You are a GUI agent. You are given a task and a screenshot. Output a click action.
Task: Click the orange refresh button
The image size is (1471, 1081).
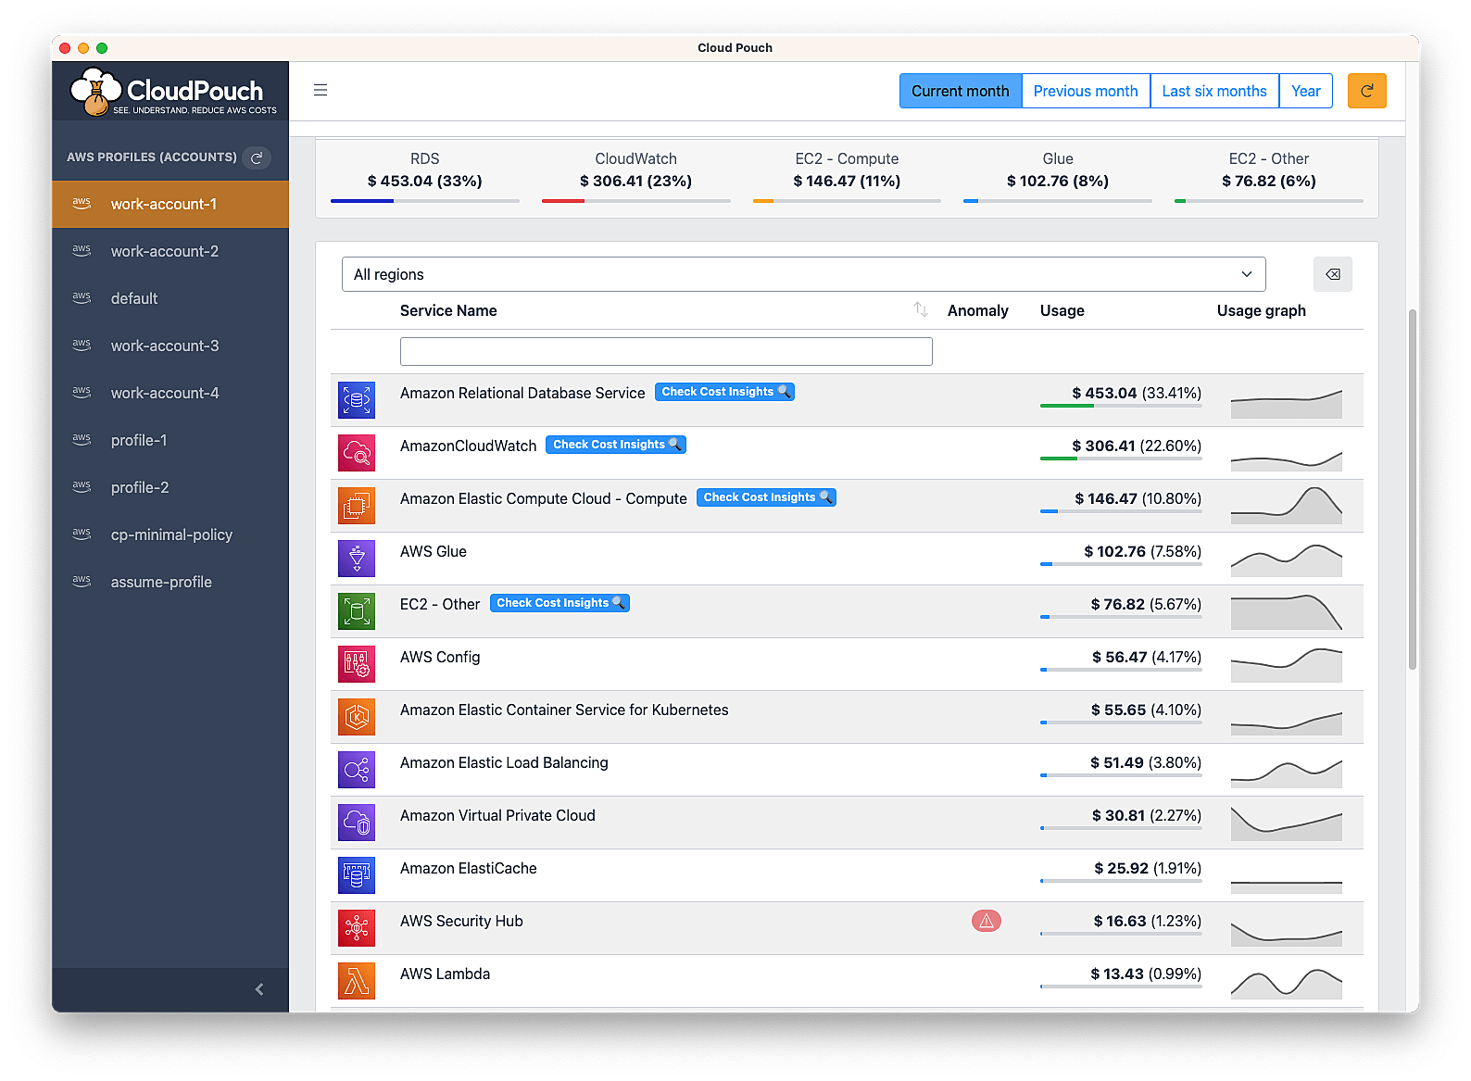coord(1366,91)
